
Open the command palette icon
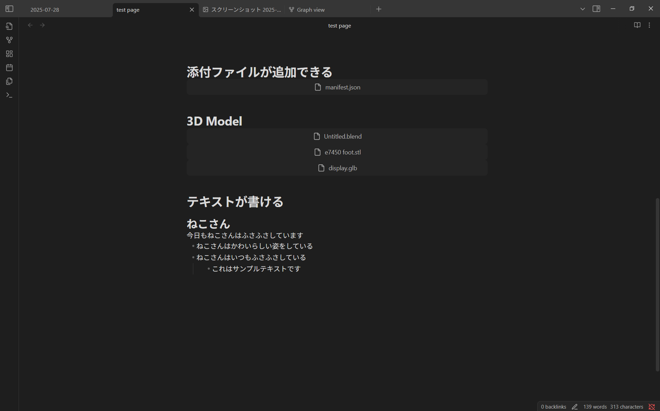coord(9,95)
